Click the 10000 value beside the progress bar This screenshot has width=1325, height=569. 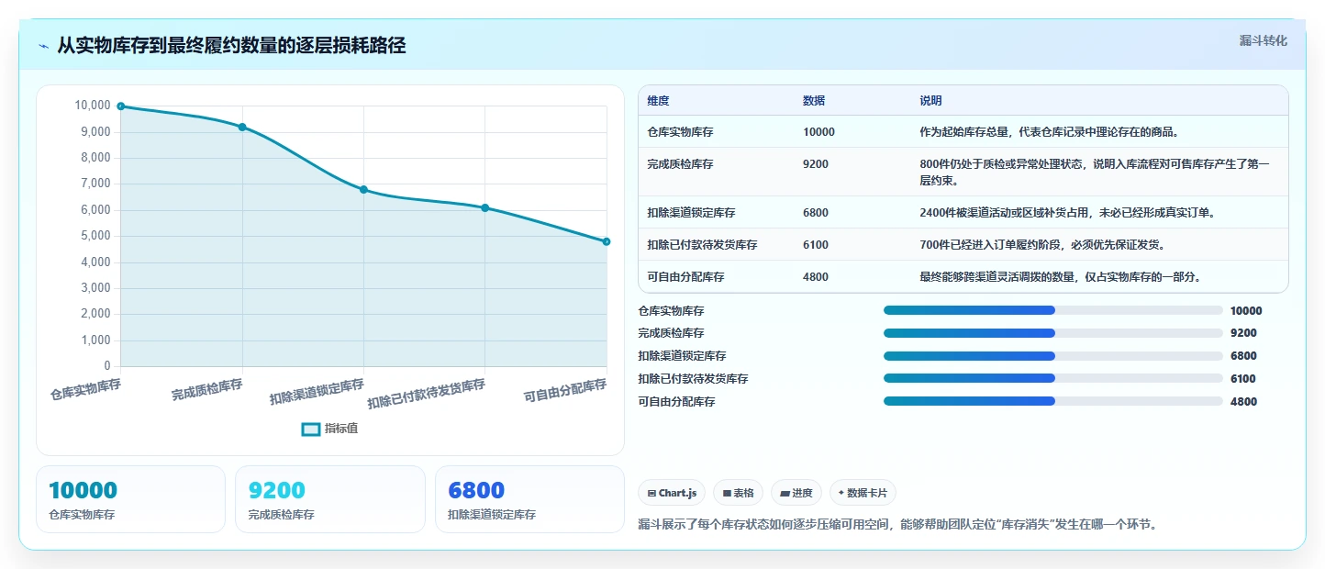(x=1246, y=310)
